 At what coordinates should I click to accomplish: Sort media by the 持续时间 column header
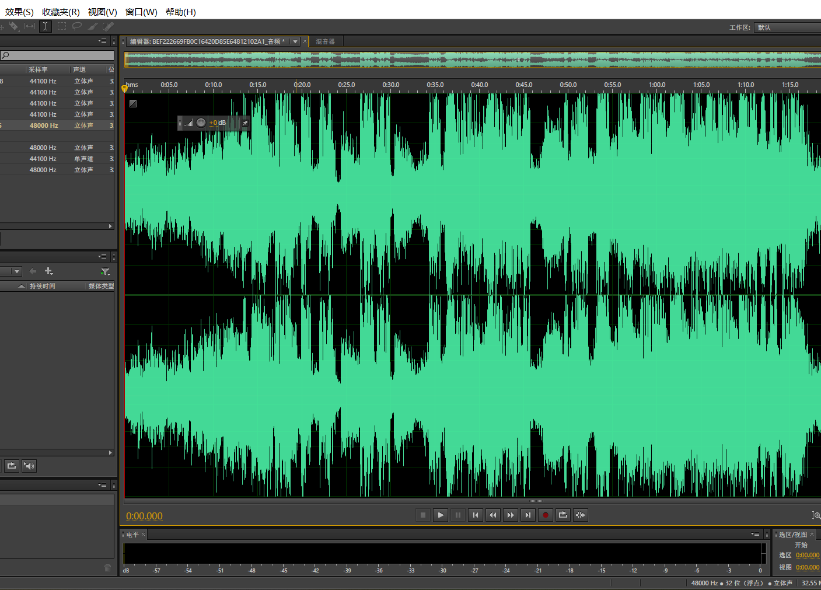tap(42, 286)
